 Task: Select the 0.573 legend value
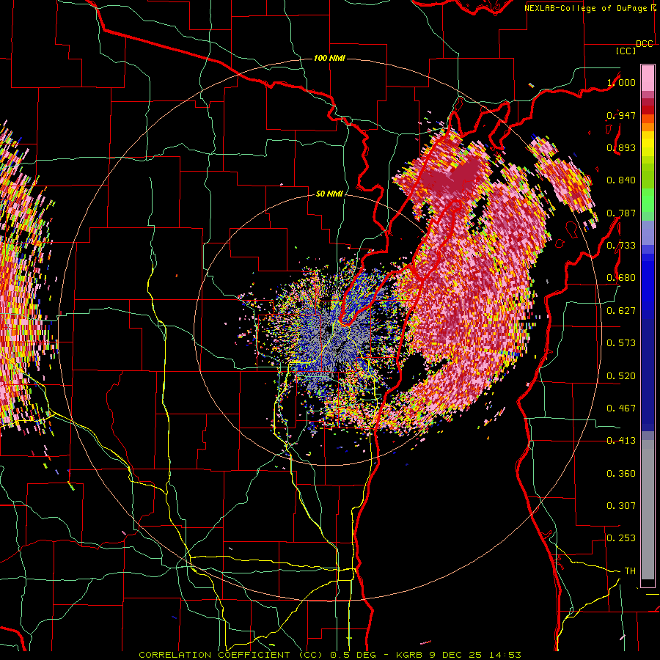[621, 343]
